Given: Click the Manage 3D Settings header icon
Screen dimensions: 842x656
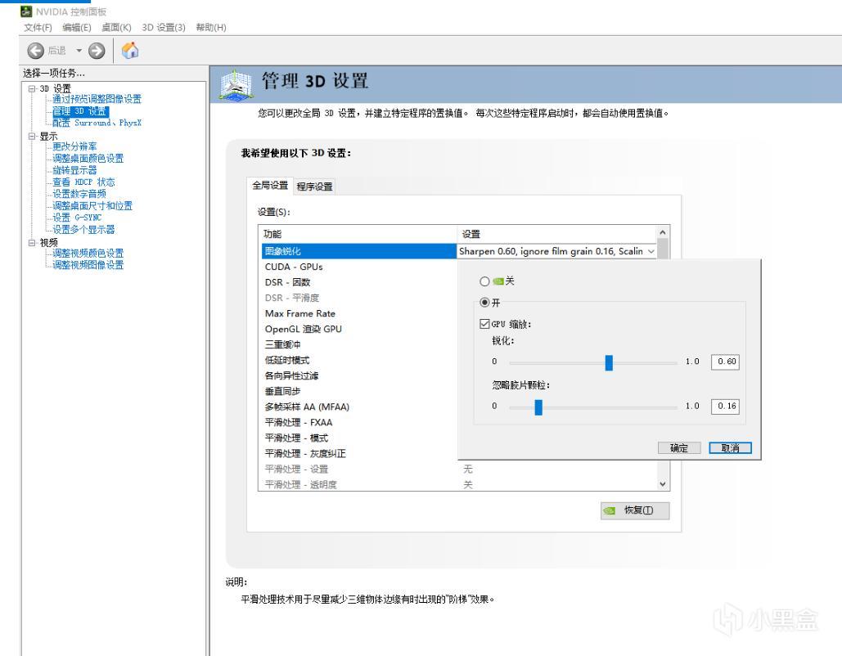Looking at the screenshot, I should point(236,85).
